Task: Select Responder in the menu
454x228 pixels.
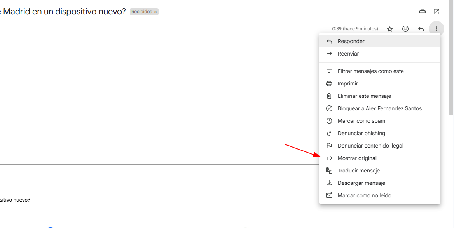Action: click(x=380, y=42)
